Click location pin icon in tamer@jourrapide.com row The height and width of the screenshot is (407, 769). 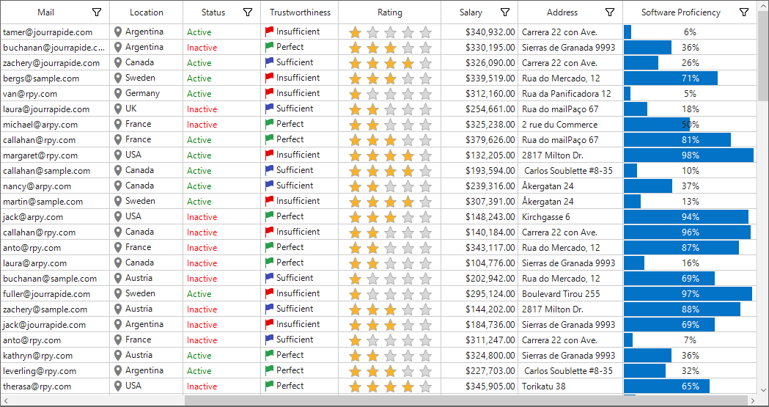(x=118, y=32)
